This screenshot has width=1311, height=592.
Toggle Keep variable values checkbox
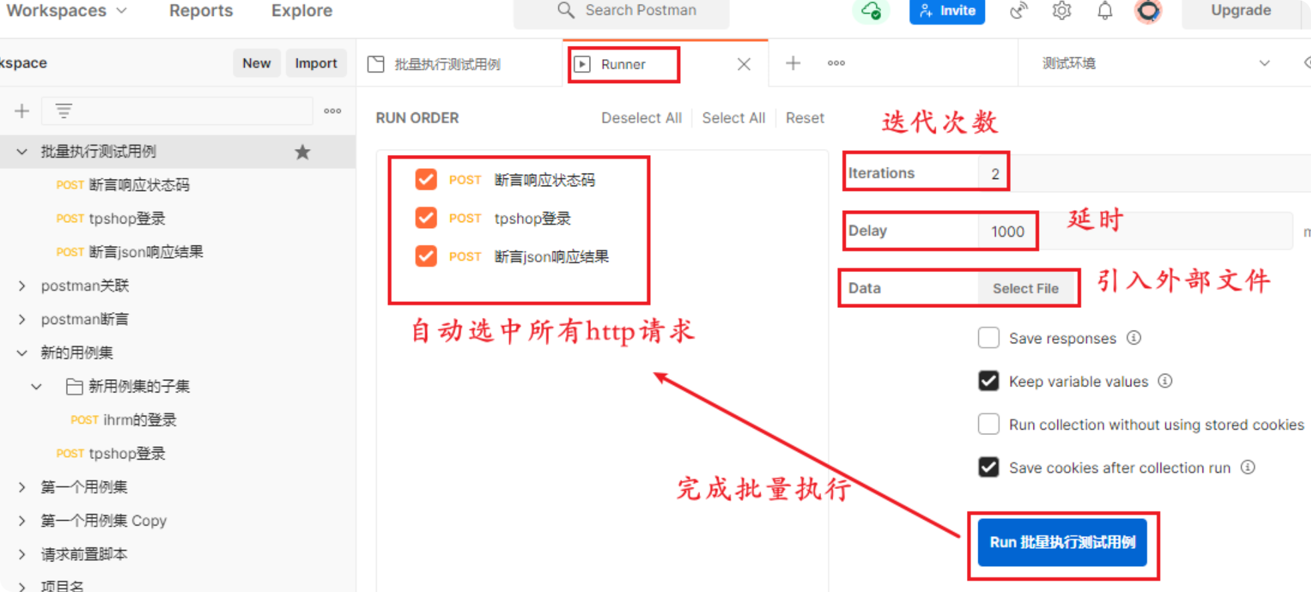pyautogui.click(x=988, y=381)
